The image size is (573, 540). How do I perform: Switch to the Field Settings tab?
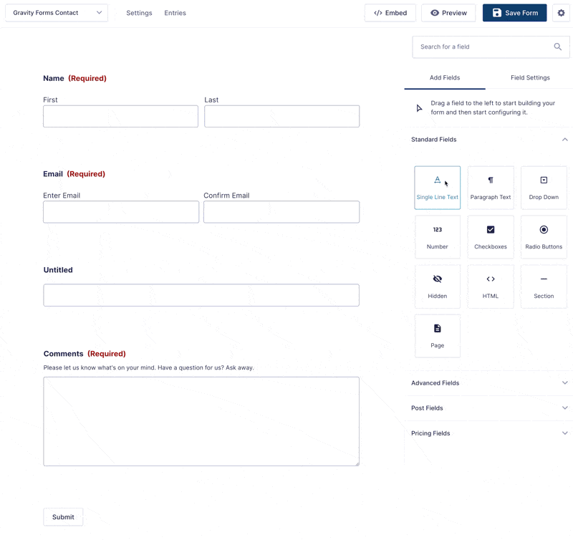[530, 77]
